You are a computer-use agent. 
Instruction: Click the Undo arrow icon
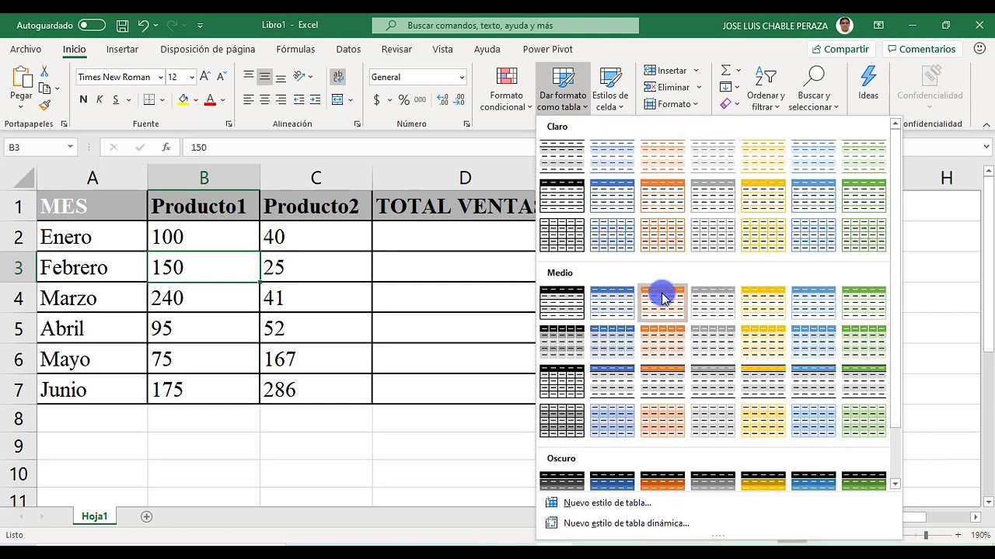[143, 25]
